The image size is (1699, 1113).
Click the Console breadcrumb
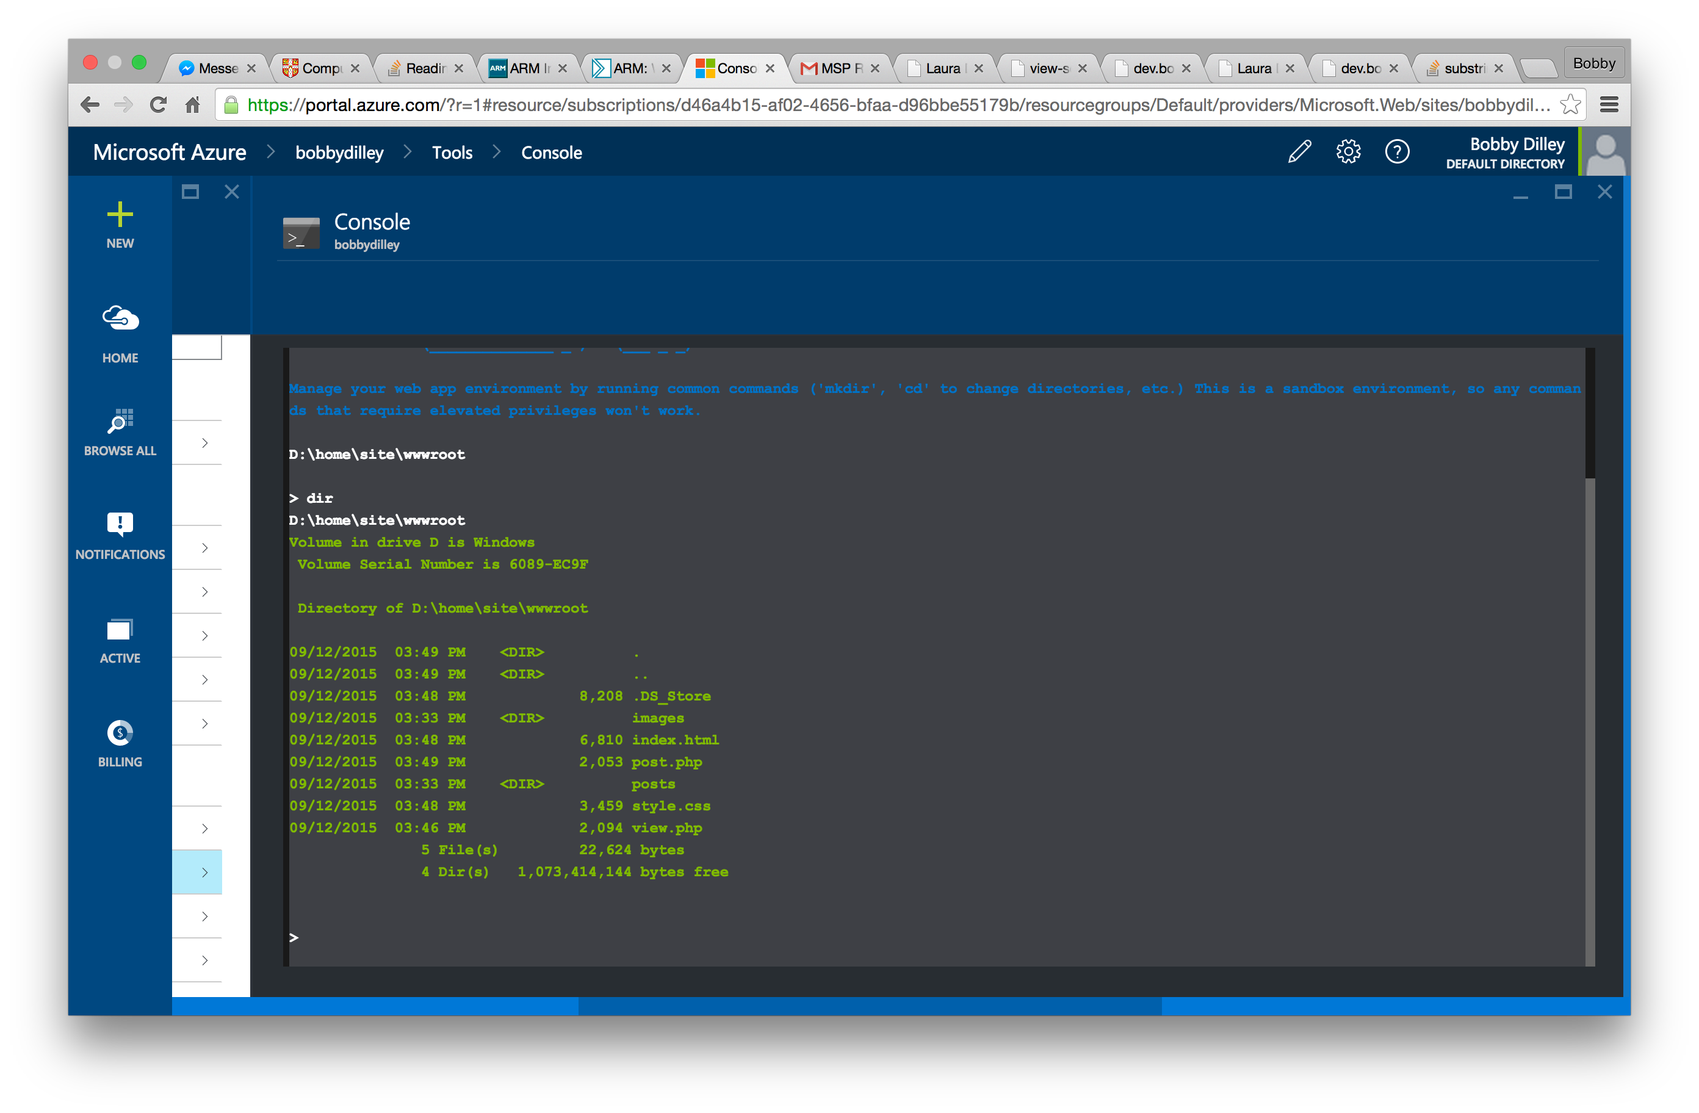(551, 153)
